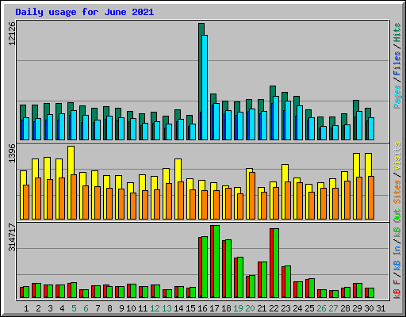This screenshot has width=406, height=317.
Task: Click the 'Hits' legend label
Action: coord(397,32)
